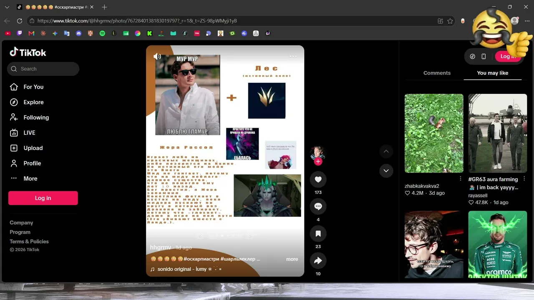This screenshot has width=534, height=300.
Task: Open comments with the speech bubble icon
Action: coord(318,206)
